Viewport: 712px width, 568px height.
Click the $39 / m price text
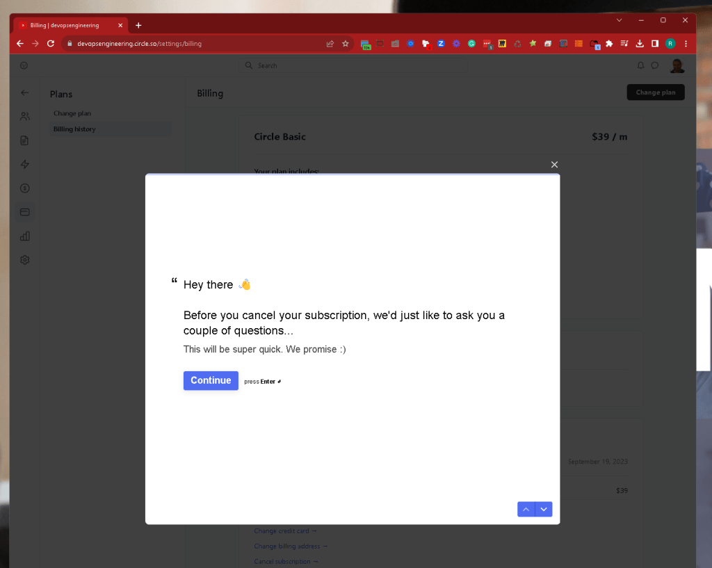(609, 137)
